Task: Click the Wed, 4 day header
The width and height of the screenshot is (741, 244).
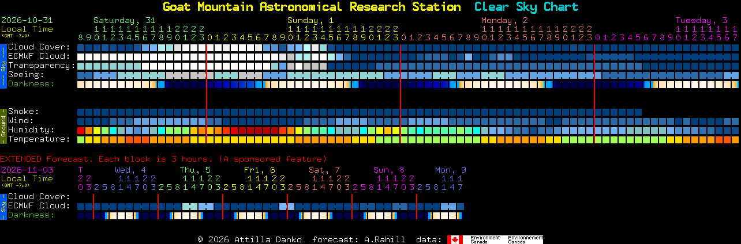Action: (x=130, y=170)
